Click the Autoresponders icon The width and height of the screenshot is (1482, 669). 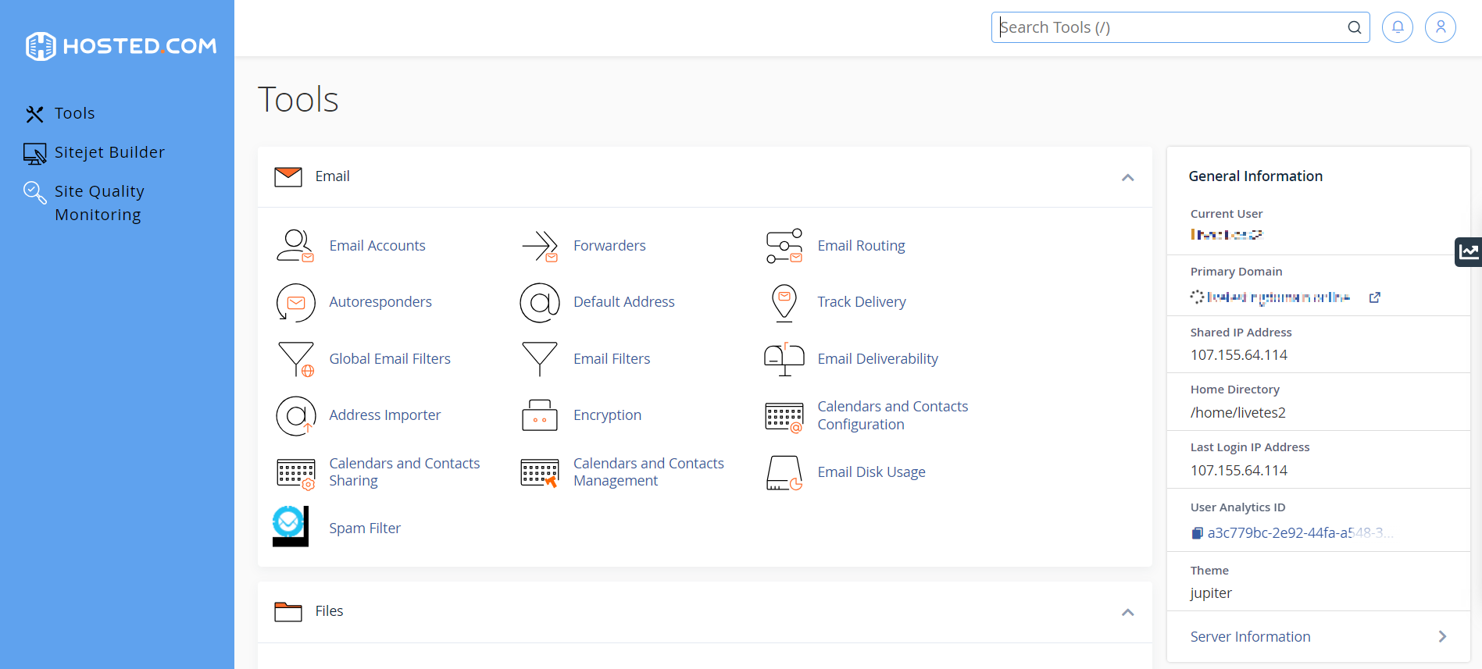point(295,303)
